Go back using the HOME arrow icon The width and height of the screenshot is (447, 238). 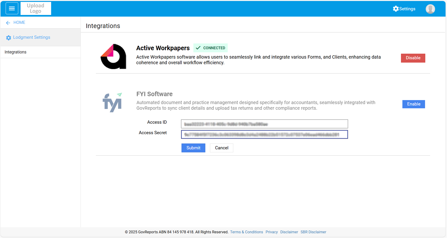8,23
